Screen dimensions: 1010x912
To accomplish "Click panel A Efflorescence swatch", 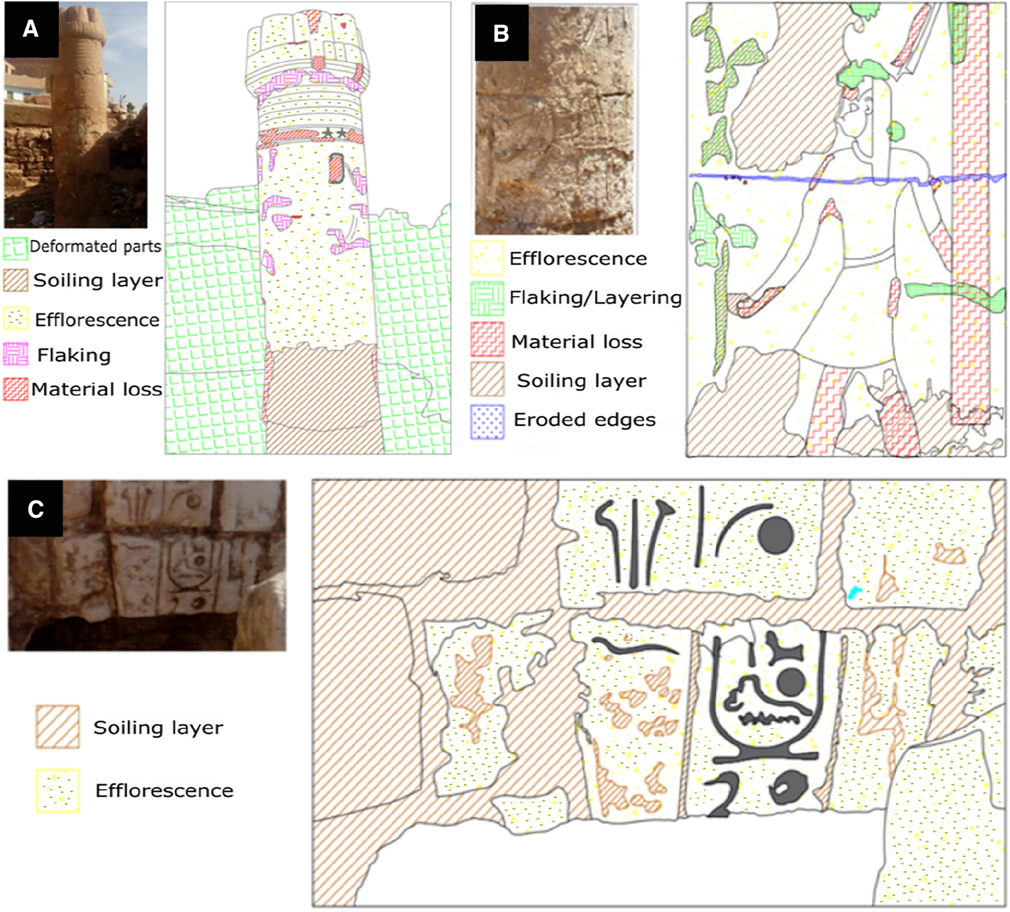I will 15,319.
